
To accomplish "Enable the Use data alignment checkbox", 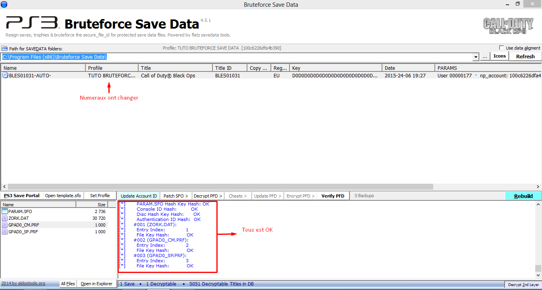I will (x=501, y=48).
